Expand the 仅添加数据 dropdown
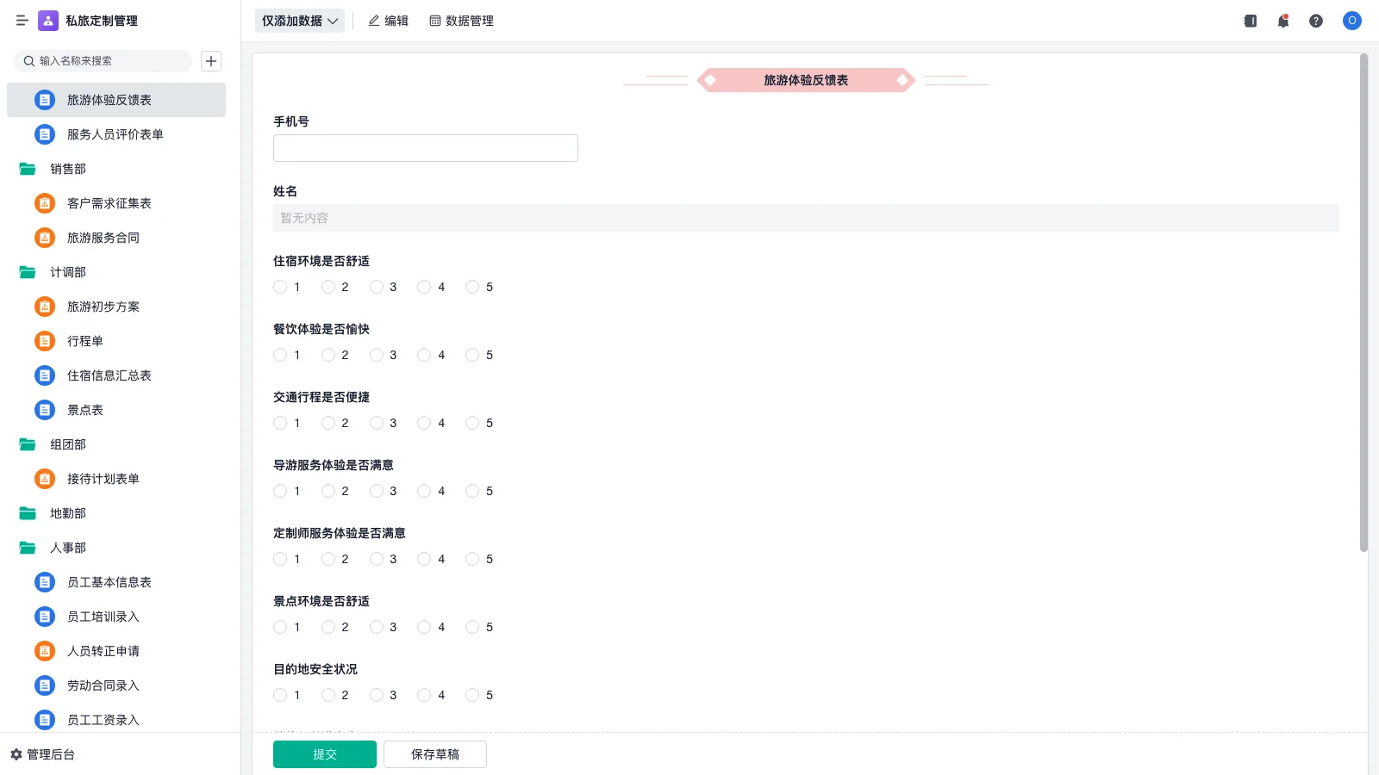Image resolution: width=1379 pixels, height=775 pixels. point(299,21)
